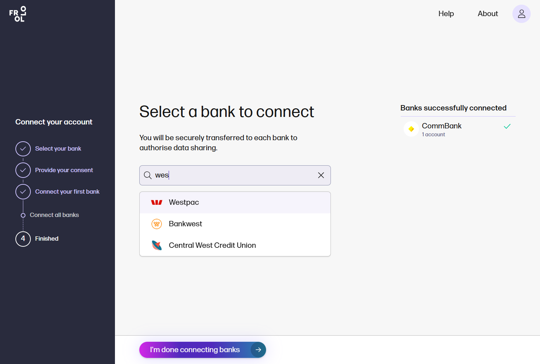The image size is (540, 364).
Task: Click Connect your first bank label
Action: (67, 192)
